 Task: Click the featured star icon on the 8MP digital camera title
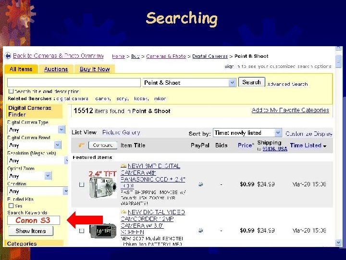pyautogui.click(x=124, y=166)
